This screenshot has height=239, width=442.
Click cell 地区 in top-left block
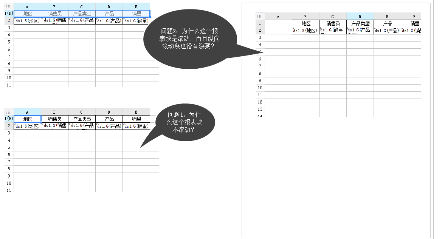coord(27,14)
